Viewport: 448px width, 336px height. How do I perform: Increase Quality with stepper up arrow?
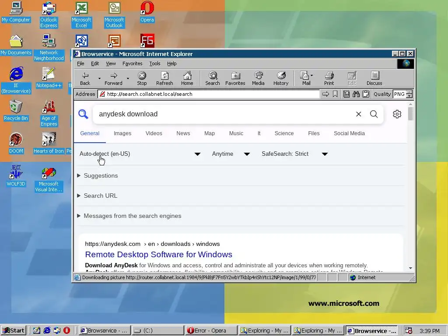click(x=409, y=92)
